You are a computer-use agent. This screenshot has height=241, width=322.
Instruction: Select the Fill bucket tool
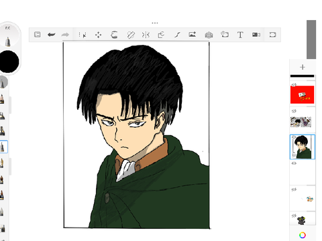pyautogui.click(x=114, y=35)
